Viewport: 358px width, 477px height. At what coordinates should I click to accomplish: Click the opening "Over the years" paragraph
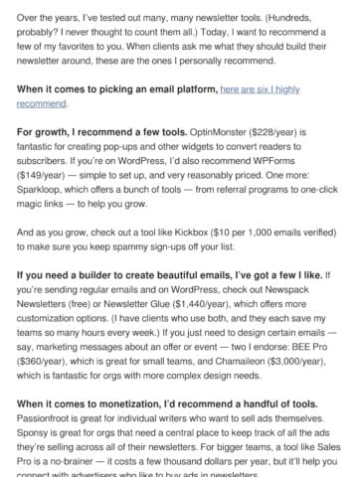(x=172, y=39)
